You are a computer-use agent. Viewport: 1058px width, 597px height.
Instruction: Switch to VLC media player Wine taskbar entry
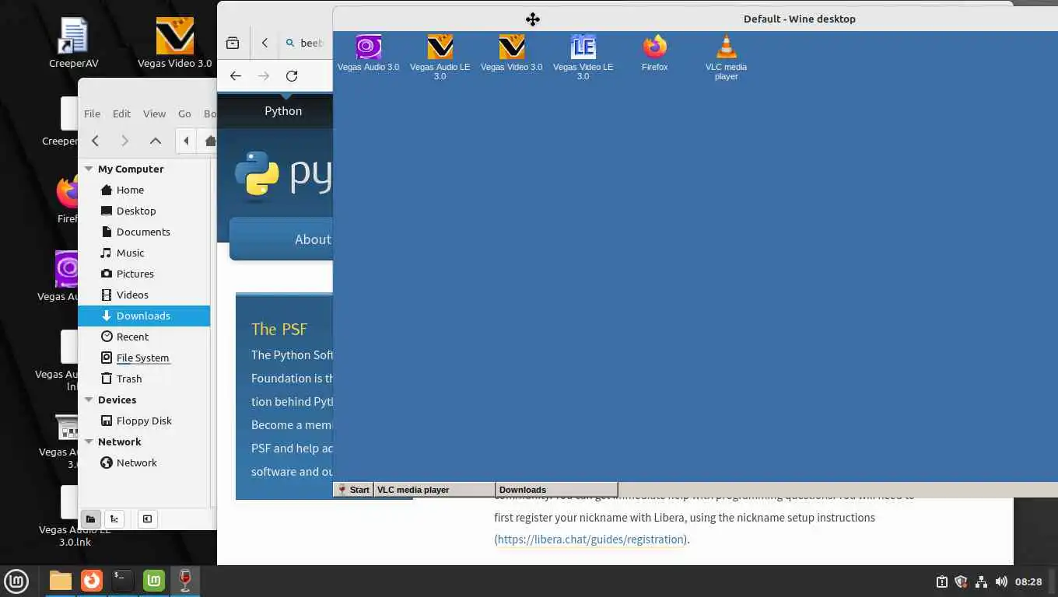(434, 490)
